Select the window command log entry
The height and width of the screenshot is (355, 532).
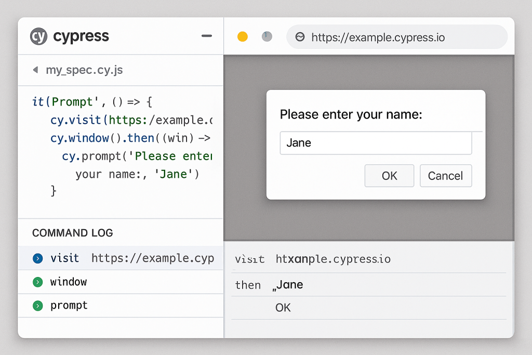(121, 282)
